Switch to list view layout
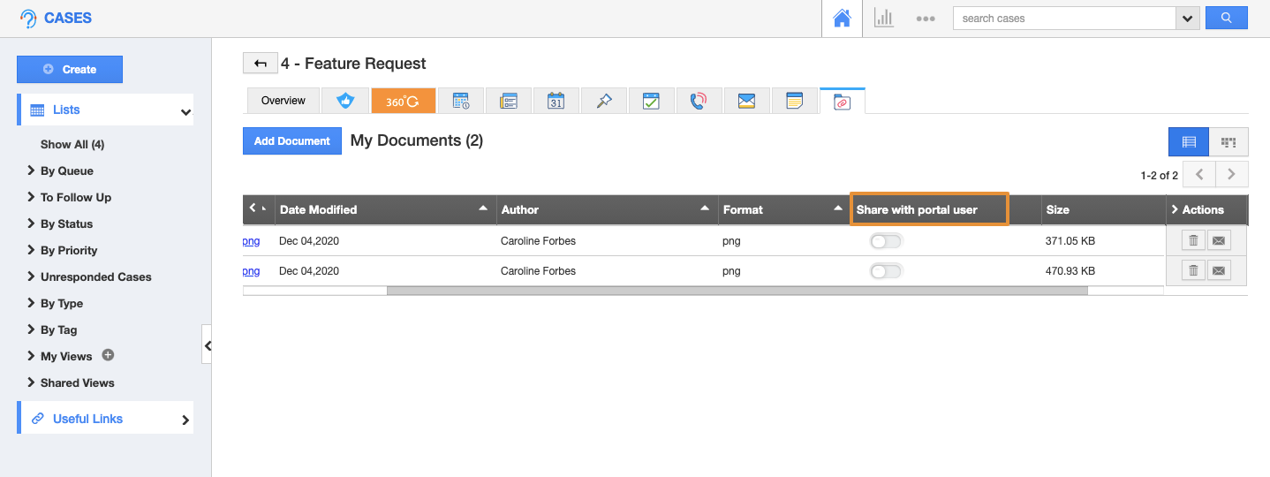The height and width of the screenshot is (477, 1270). point(1189,141)
